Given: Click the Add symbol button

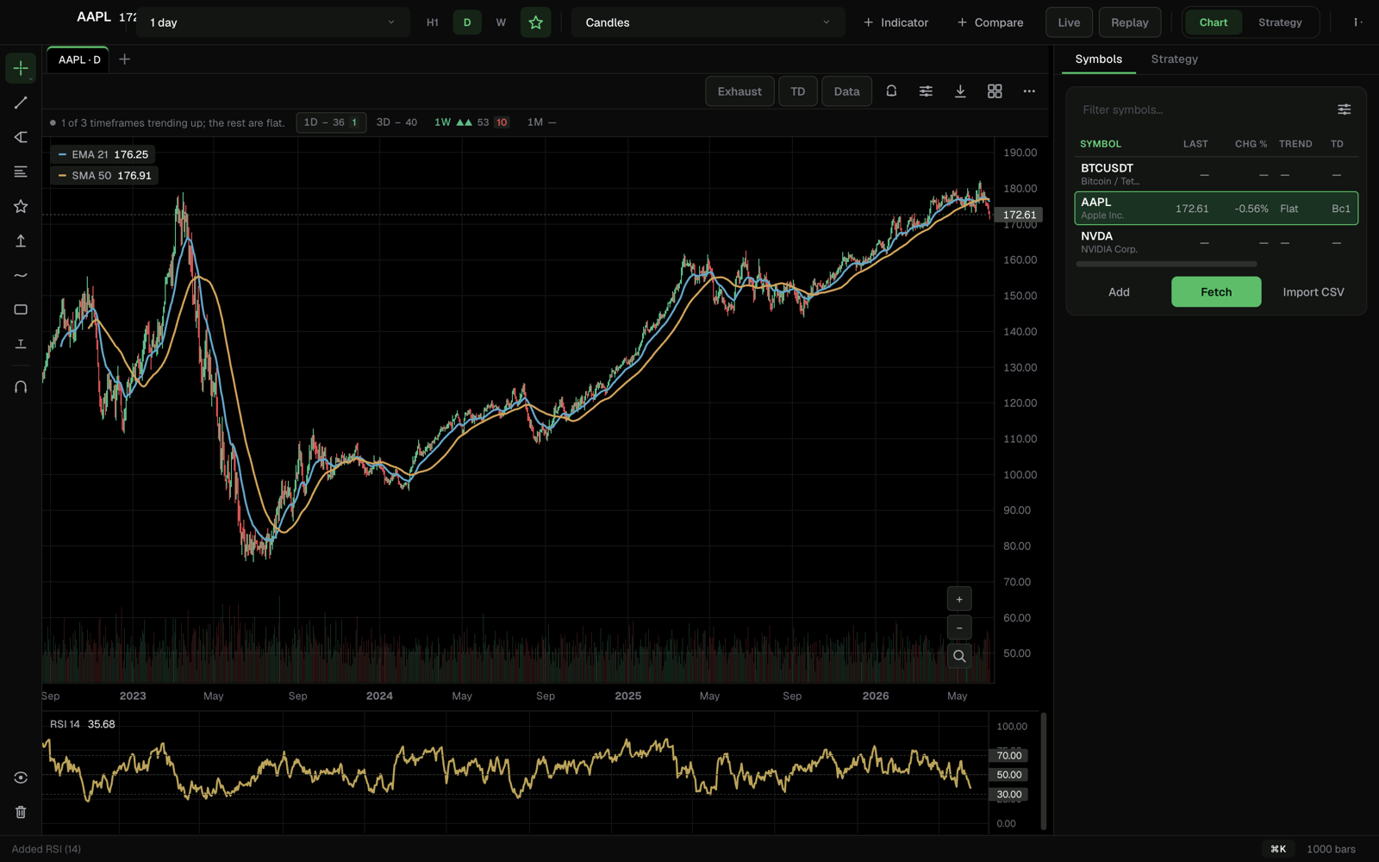Looking at the screenshot, I should pyautogui.click(x=1119, y=292).
